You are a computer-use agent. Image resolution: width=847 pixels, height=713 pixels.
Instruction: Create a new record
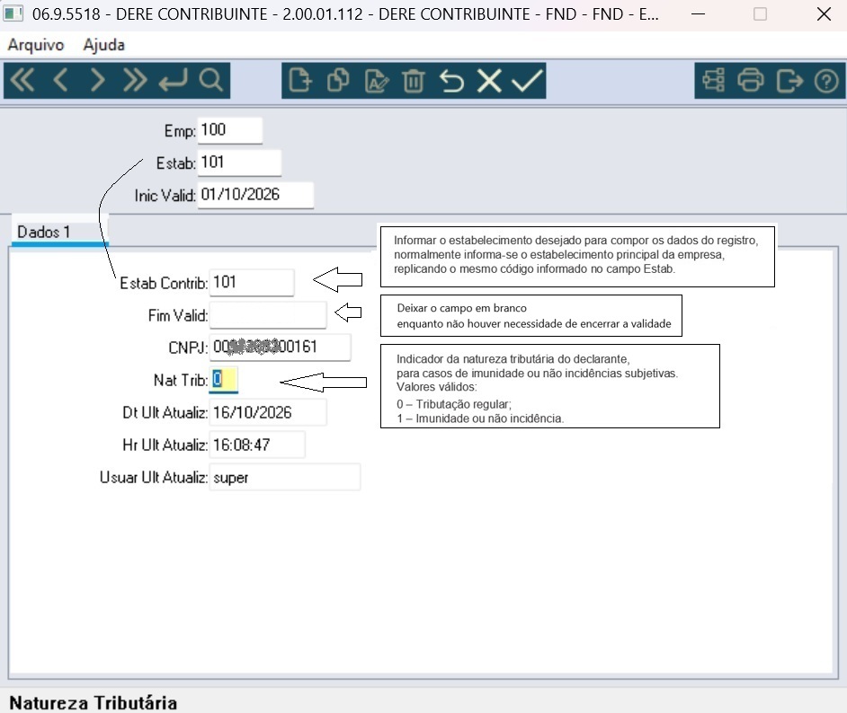point(300,81)
